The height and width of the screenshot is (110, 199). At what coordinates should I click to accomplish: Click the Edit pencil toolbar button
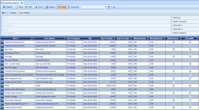28,7
